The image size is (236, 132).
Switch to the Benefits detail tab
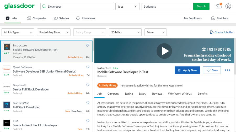click(202, 94)
